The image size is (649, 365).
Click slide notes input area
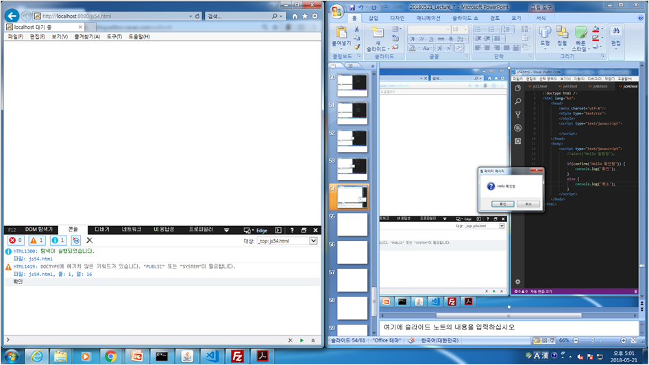pos(509,327)
